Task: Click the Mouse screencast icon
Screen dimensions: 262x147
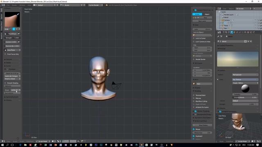Action: point(194,129)
